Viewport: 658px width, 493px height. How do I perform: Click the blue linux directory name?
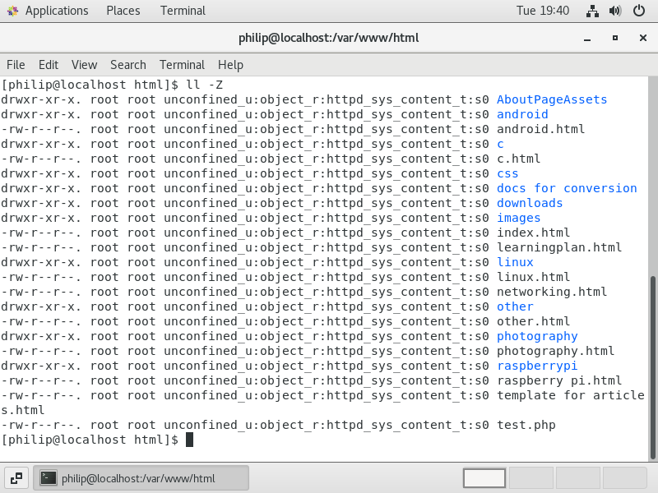515,262
